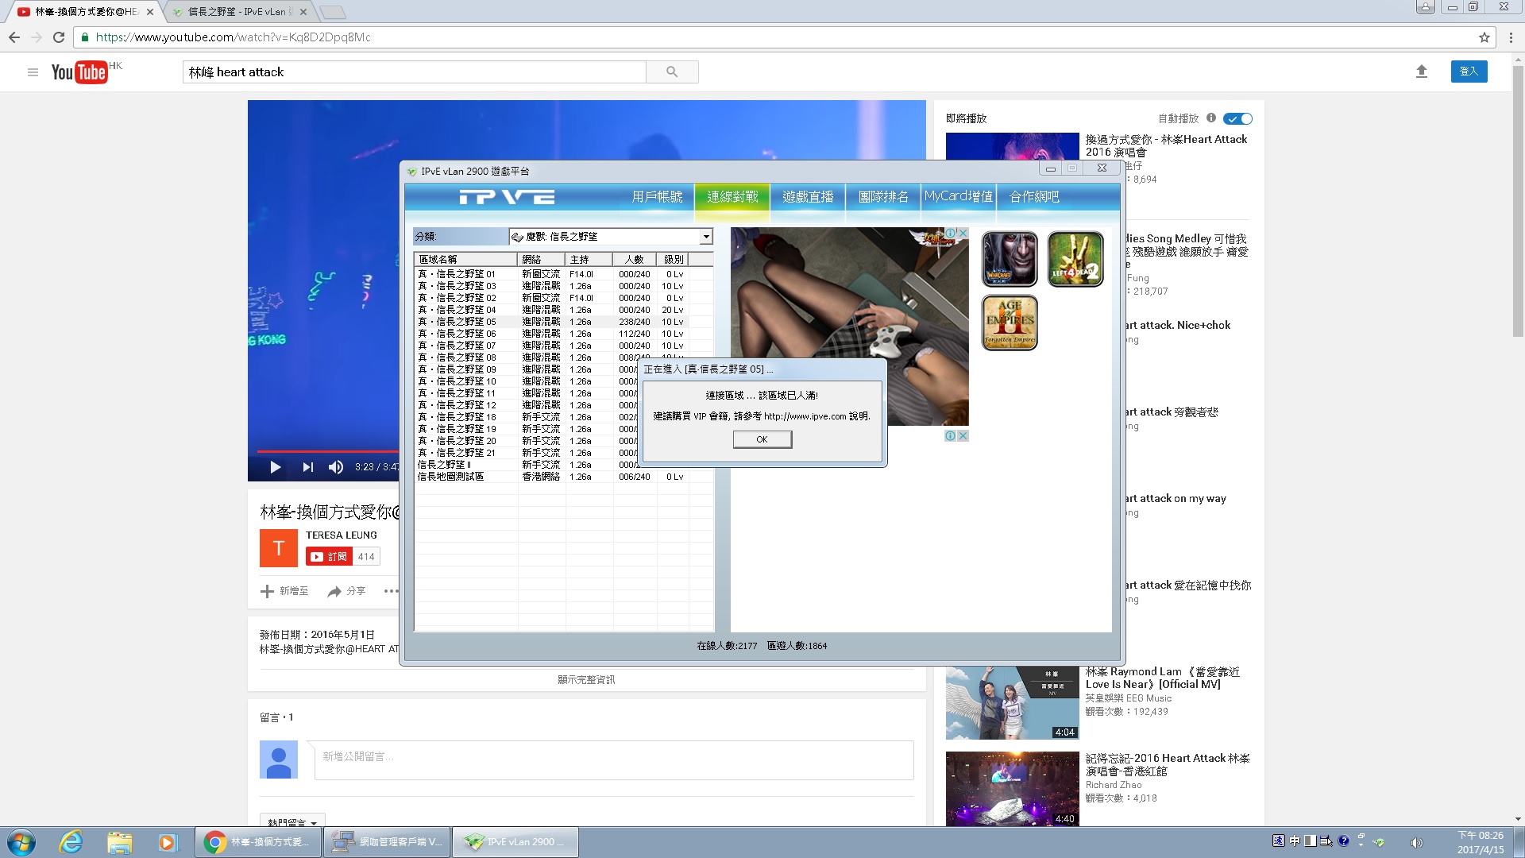Screen dimensions: 1525x858
Task: Open the 遊戲直播 tab
Action: pos(808,196)
